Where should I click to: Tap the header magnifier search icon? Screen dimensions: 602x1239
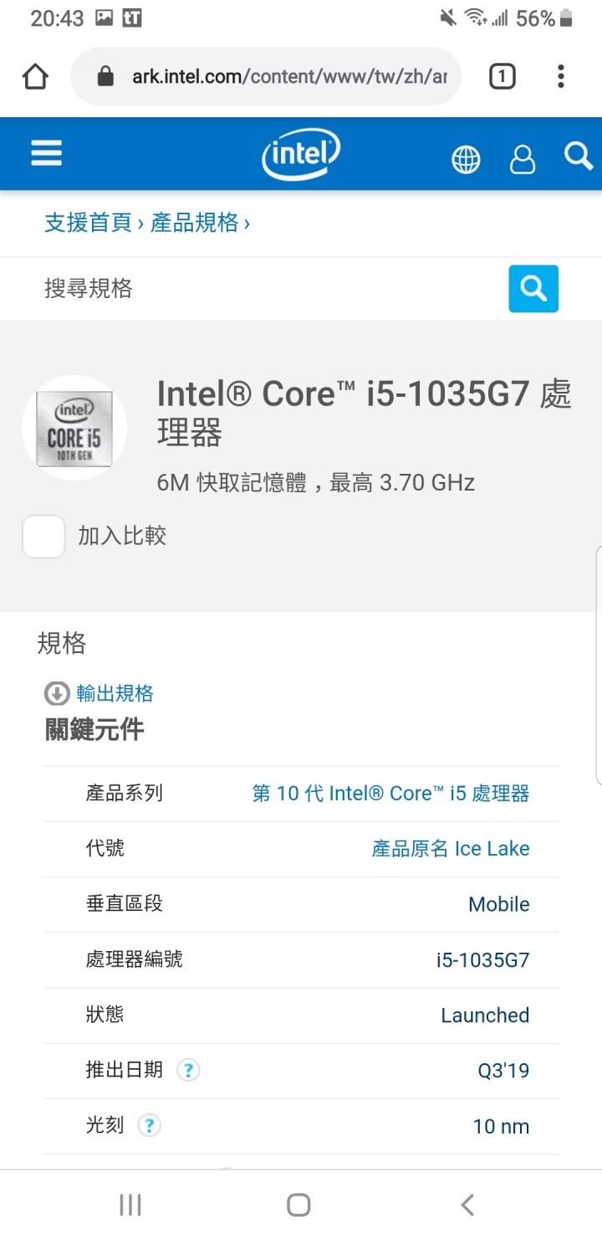click(x=579, y=156)
